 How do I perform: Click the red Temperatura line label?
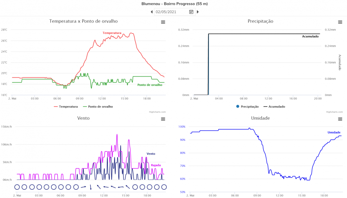[112, 33]
